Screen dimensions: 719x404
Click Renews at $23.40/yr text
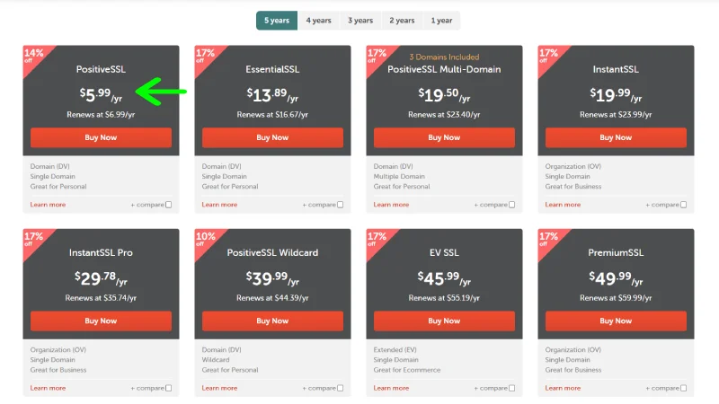coord(444,115)
